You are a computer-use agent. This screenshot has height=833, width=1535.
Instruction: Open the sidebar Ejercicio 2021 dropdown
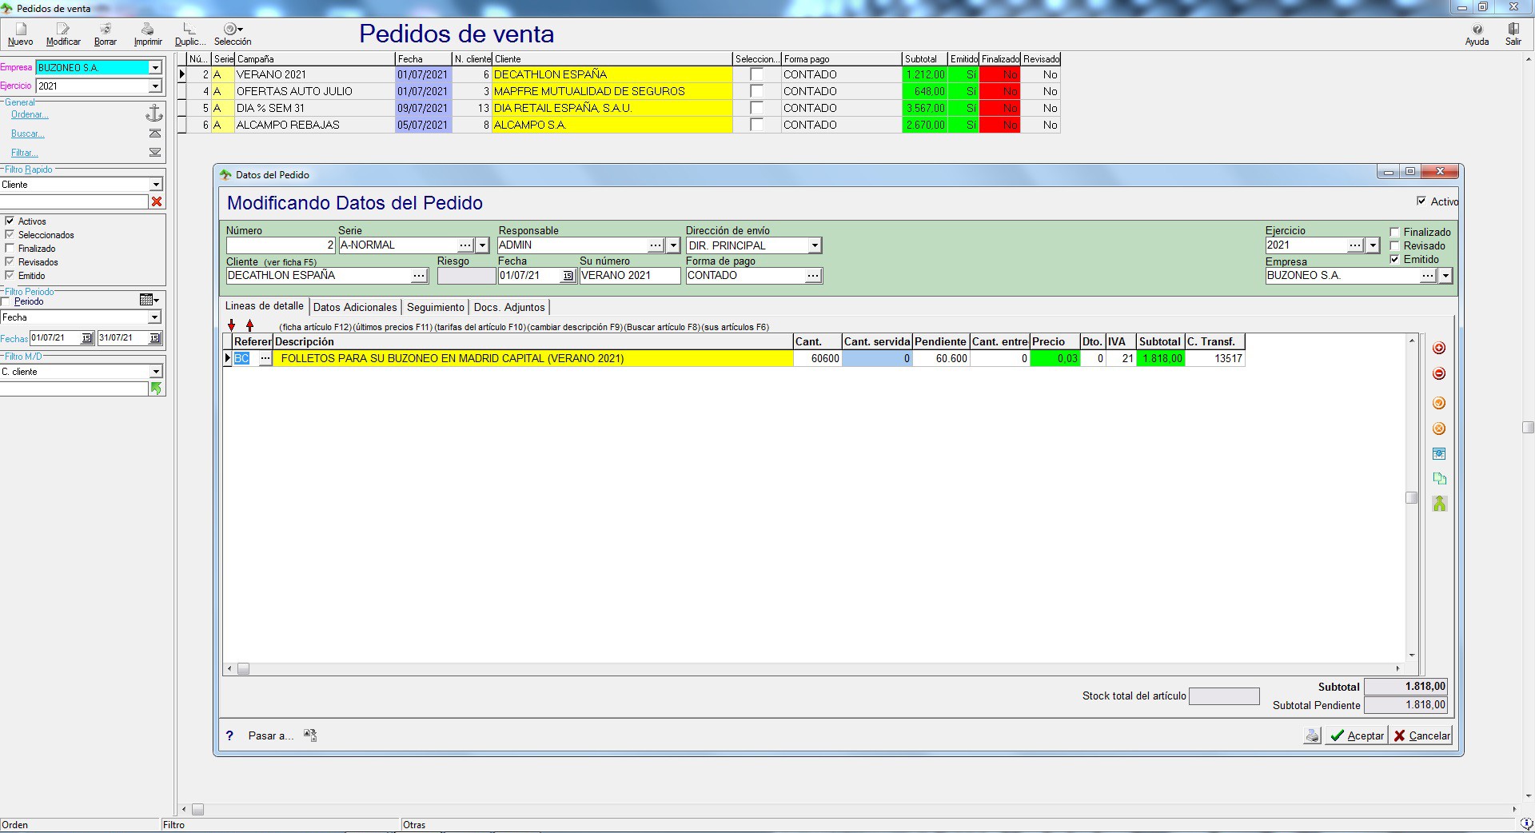pyautogui.click(x=156, y=86)
